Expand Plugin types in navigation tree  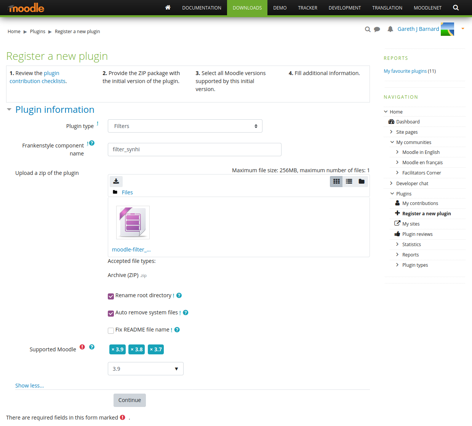point(397,265)
